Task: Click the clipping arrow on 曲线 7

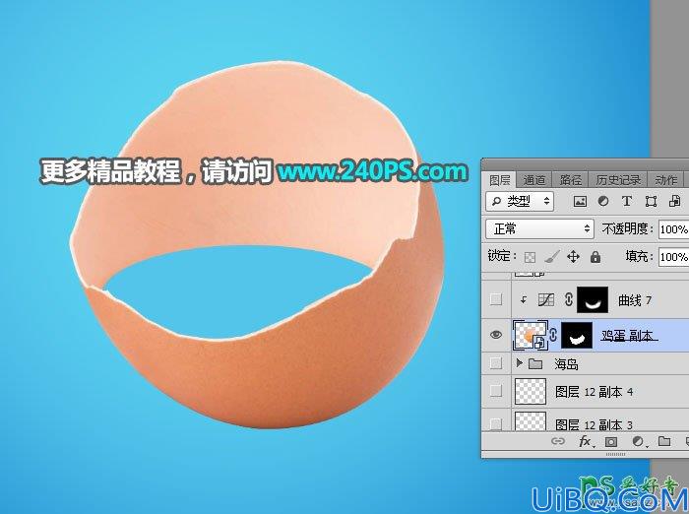Action: [524, 300]
